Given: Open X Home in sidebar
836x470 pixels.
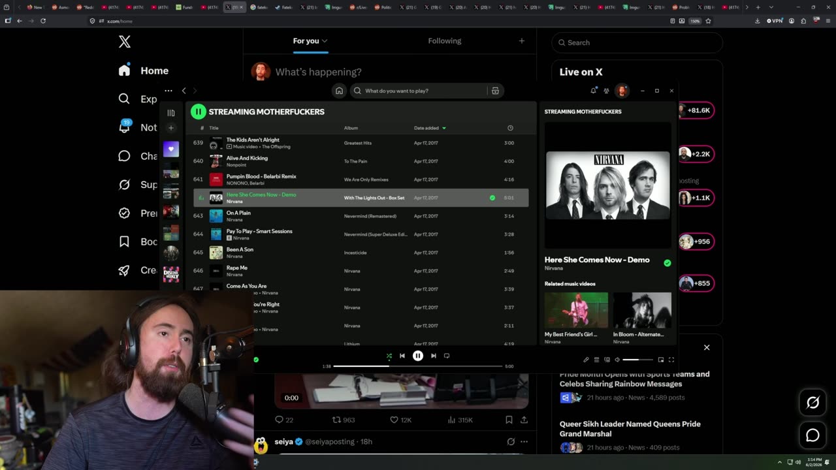Looking at the screenshot, I should click(x=144, y=70).
